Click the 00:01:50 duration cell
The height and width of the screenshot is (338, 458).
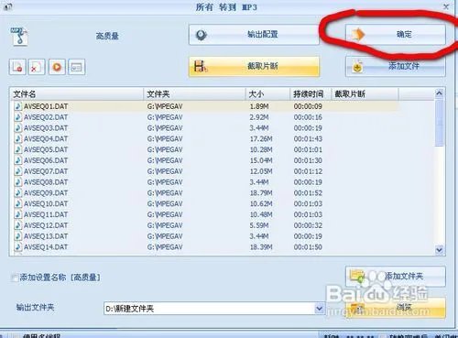308,247
